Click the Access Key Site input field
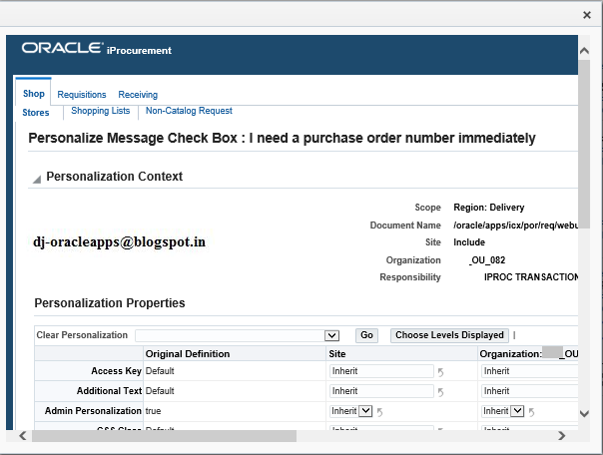The width and height of the screenshot is (603, 455). [x=381, y=371]
